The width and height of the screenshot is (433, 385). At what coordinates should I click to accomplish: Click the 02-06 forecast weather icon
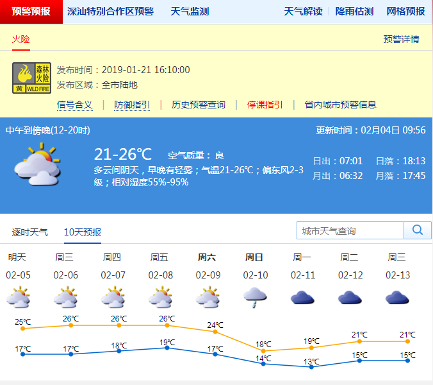[x=65, y=297]
